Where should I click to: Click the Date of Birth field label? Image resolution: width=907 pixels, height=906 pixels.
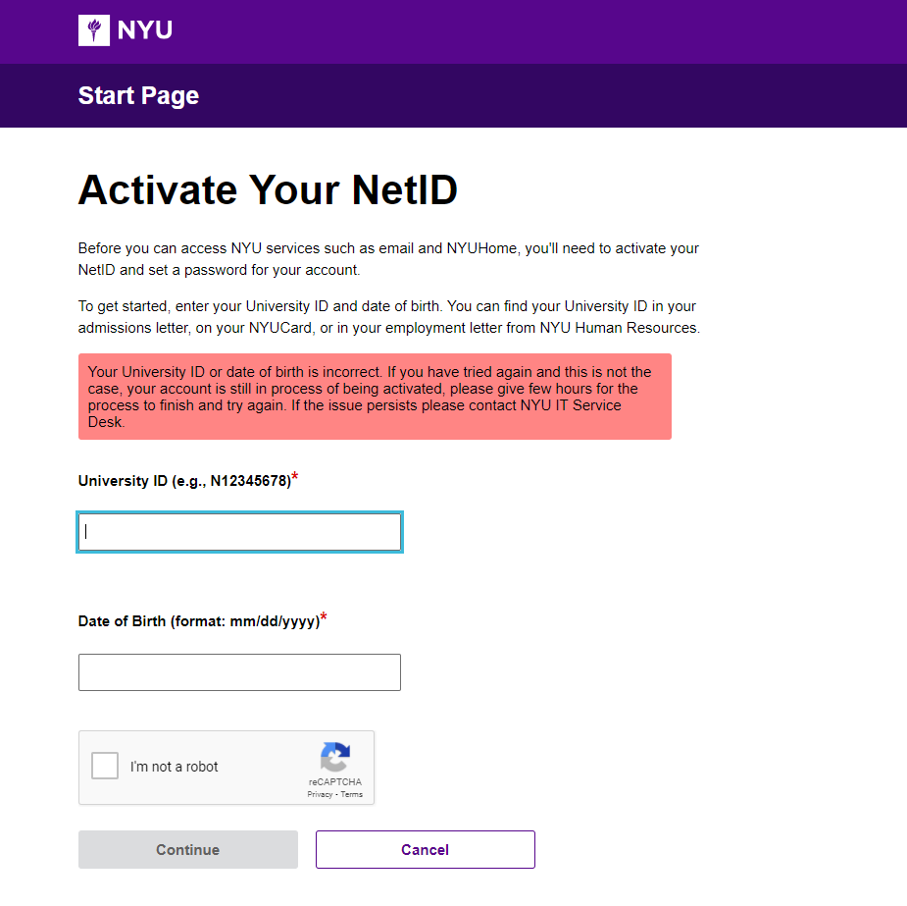[199, 621]
